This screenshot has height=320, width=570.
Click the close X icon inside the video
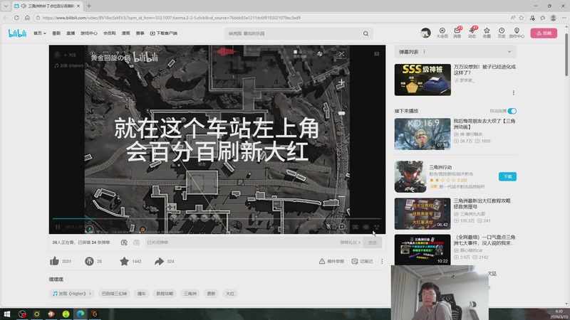point(341,54)
